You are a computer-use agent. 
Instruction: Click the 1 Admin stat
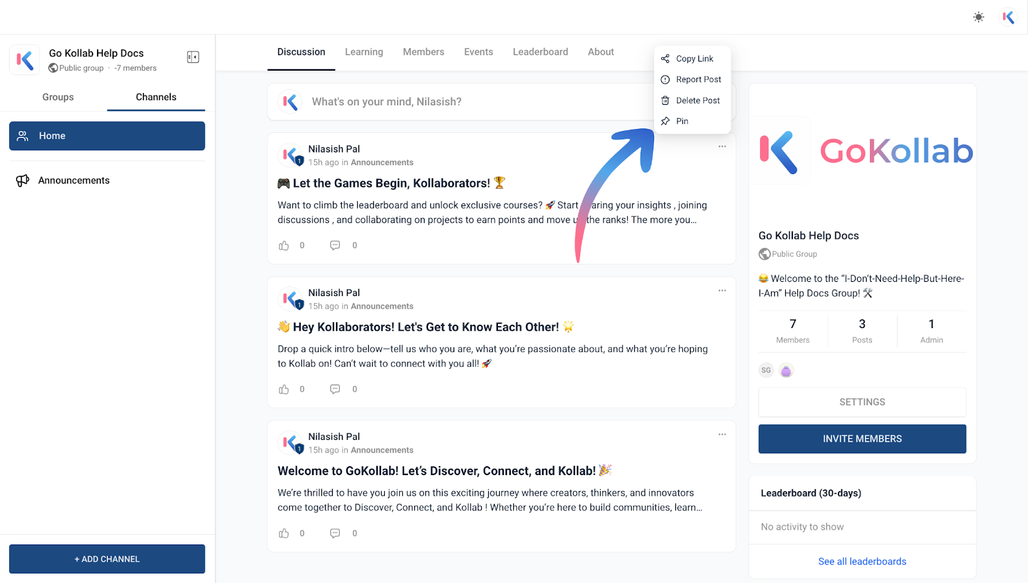[932, 331]
